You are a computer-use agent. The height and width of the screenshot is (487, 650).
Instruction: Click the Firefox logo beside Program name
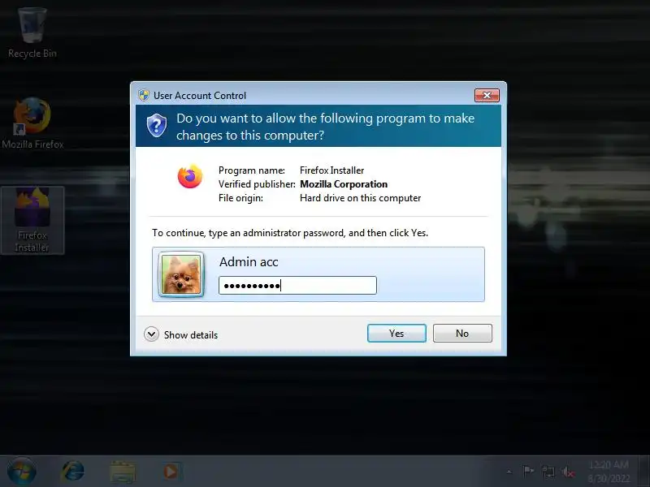click(x=190, y=176)
